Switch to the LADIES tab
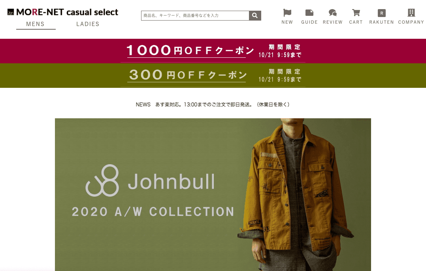The image size is (426, 271). point(88,24)
